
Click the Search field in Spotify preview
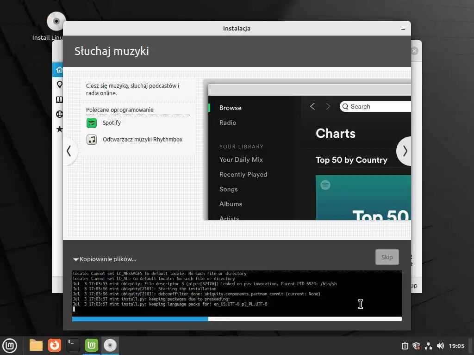point(375,107)
